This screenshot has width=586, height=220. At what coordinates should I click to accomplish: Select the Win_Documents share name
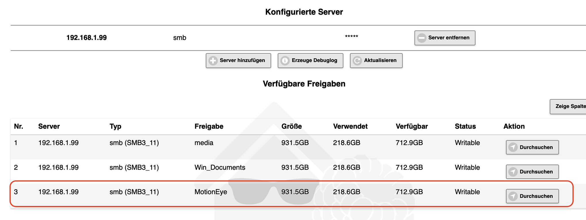[x=220, y=167]
